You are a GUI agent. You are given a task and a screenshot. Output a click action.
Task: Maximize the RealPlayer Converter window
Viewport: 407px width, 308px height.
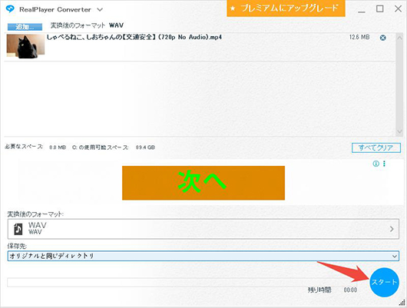380,8
